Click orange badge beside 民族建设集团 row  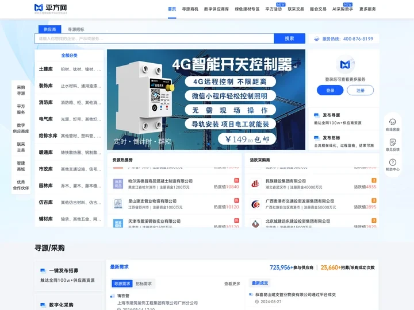(x=374, y=180)
